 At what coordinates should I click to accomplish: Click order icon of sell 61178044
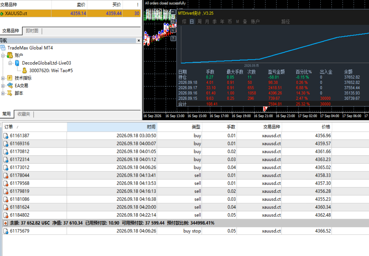[x=6, y=175]
